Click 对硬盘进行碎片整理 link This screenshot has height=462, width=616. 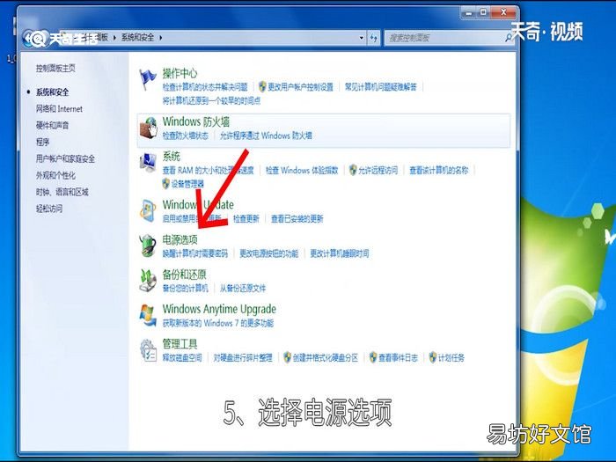(x=243, y=357)
